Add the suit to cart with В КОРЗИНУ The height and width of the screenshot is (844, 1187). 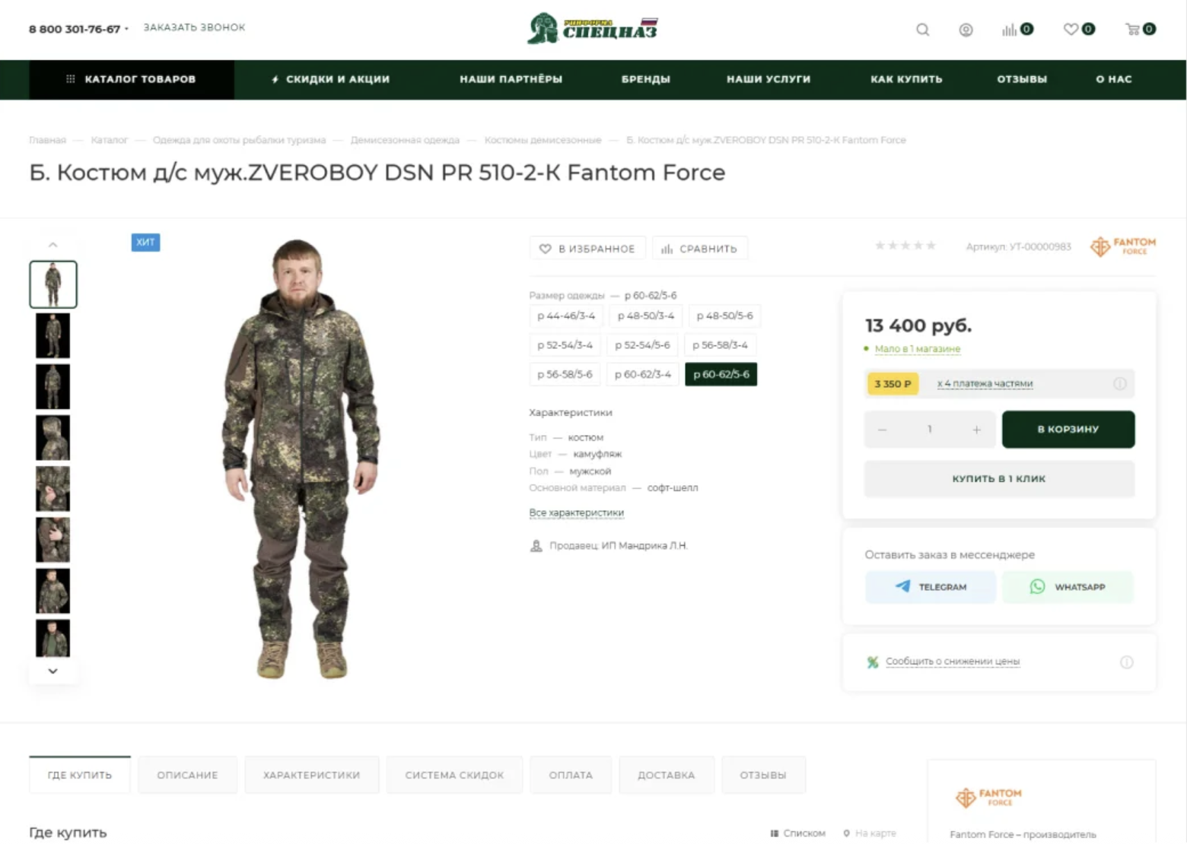(x=1068, y=429)
